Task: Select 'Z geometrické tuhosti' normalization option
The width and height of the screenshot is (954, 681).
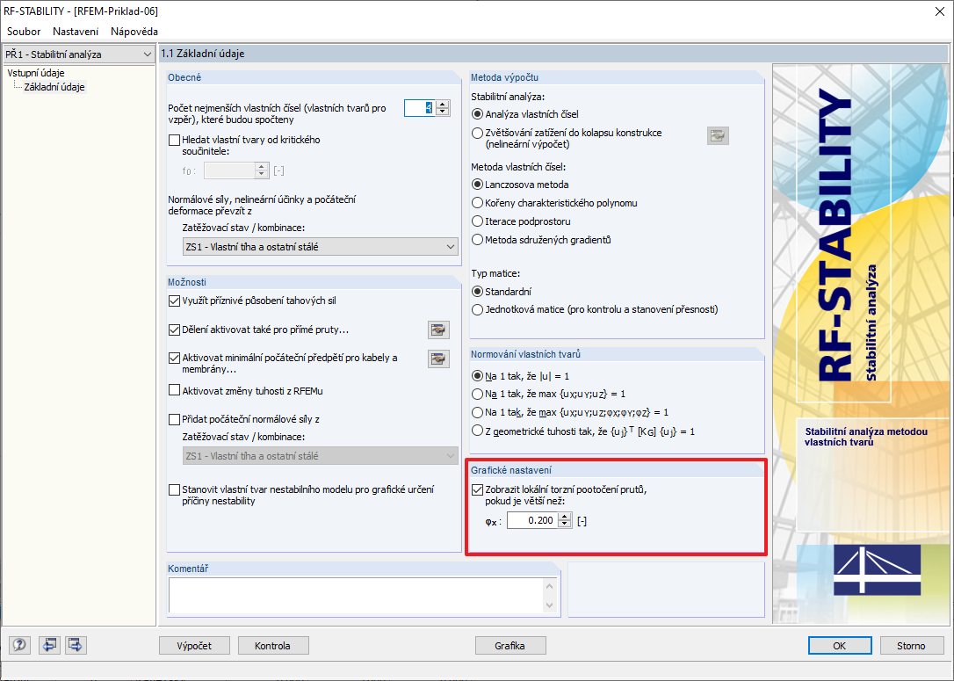Action: [478, 431]
